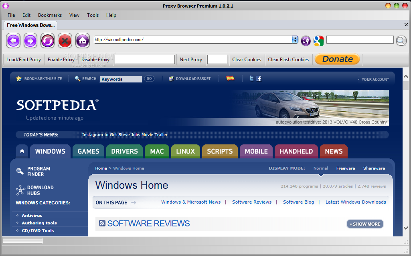Open Softpedia's Twitter icon

pyautogui.click(x=251, y=78)
